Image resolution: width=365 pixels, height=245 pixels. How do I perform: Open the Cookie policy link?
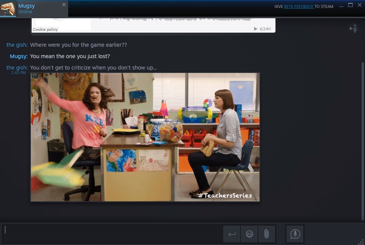45,29
